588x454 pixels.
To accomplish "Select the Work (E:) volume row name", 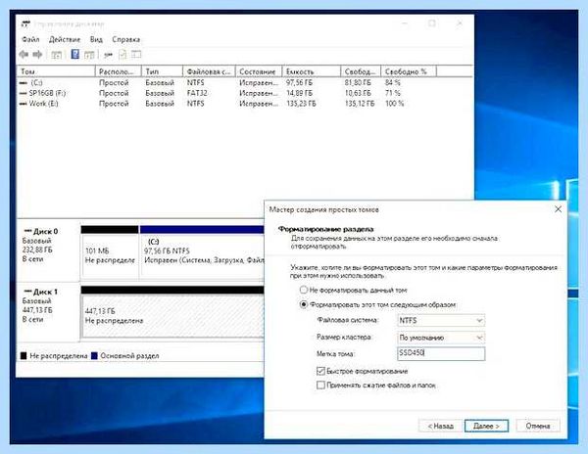I will (x=43, y=104).
